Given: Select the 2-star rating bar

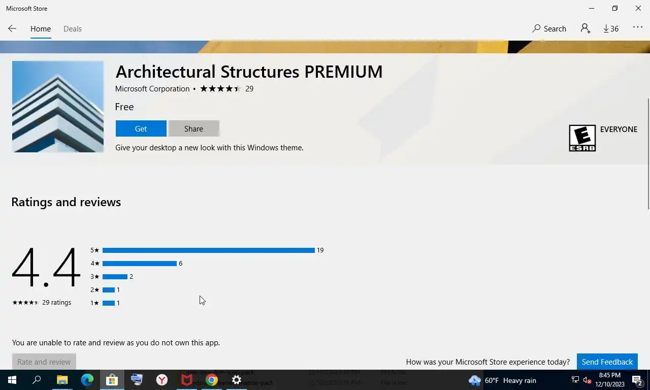Looking at the screenshot, I should pyautogui.click(x=109, y=290).
